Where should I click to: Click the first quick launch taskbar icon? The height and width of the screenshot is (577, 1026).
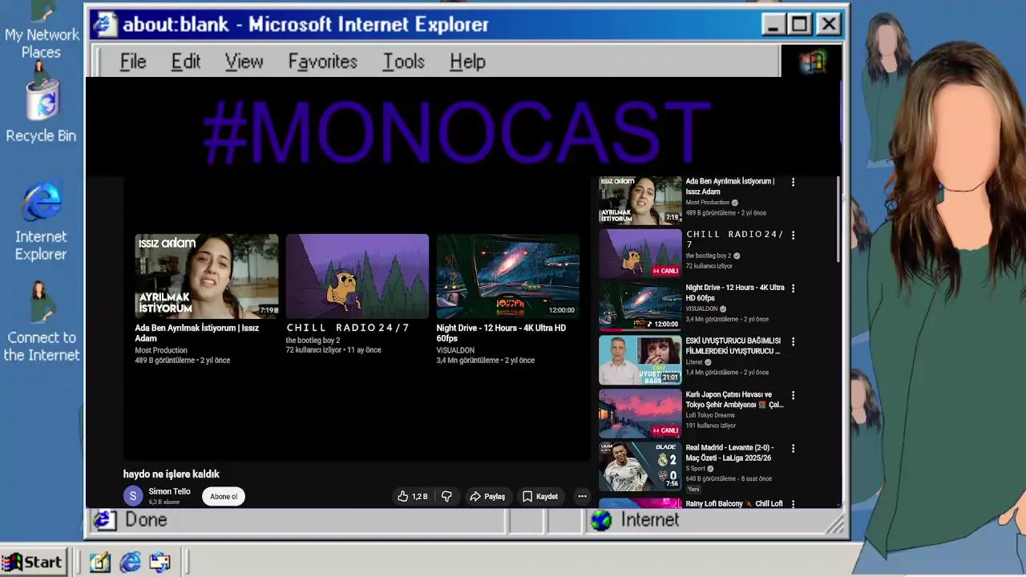pyautogui.click(x=99, y=563)
